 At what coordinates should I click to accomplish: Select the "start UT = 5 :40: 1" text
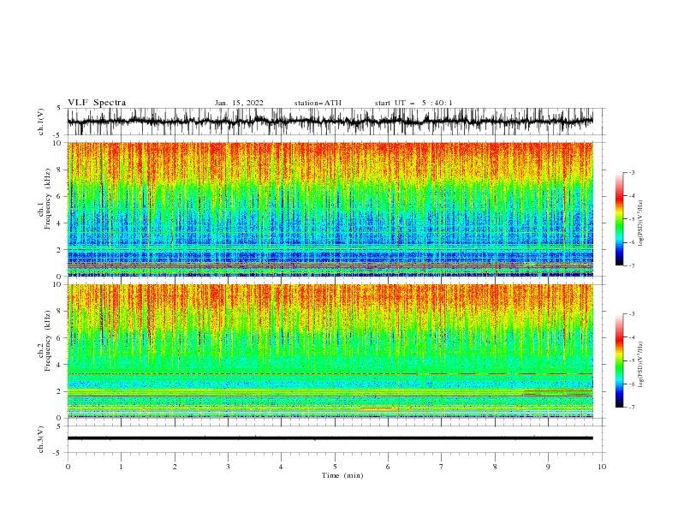(413, 103)
